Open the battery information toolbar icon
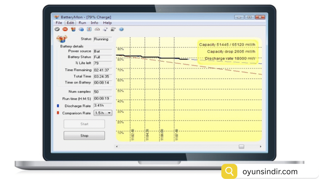319x179 pixels. click(x=73, y=29)
